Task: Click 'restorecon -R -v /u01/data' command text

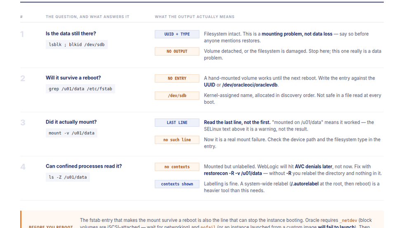Action: coord(233,173)
